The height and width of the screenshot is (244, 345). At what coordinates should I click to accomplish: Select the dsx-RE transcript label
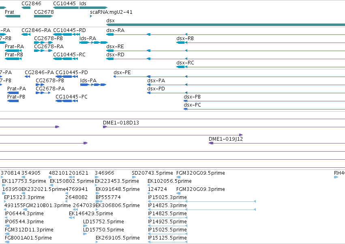tap(115, 47)
